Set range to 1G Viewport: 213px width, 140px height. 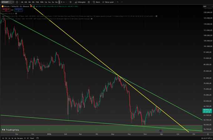[3, 138]
